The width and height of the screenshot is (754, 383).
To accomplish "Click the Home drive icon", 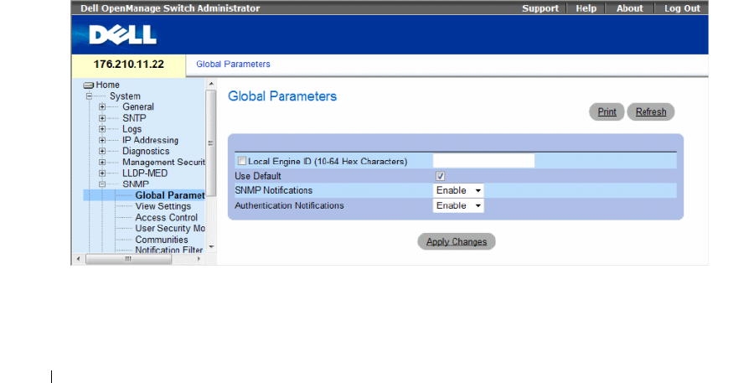I will [89, 85].
